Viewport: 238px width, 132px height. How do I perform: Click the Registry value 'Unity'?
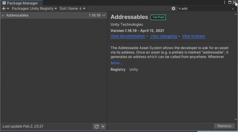134,69
